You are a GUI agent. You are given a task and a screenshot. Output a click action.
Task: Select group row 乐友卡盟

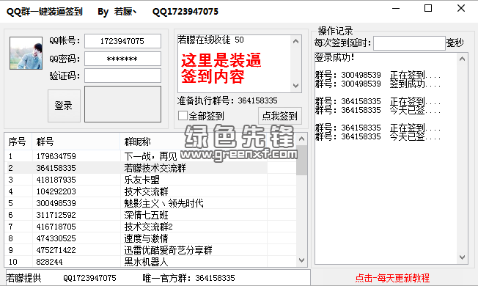point(150,180)
